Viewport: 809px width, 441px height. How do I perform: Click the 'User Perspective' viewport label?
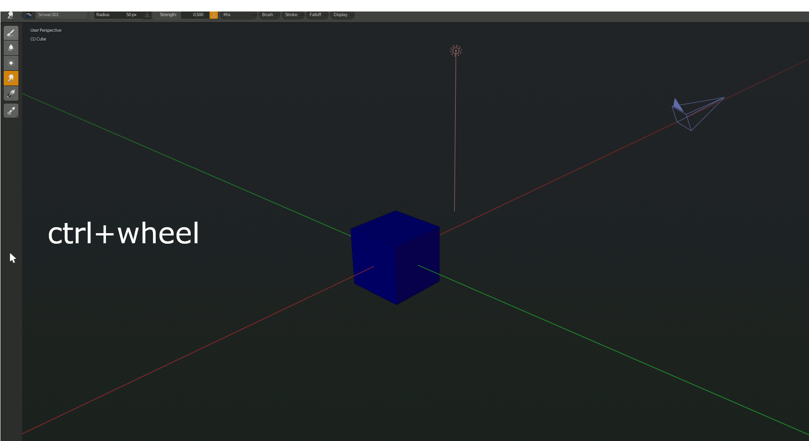pyautogui.click(x=46, y=30)
